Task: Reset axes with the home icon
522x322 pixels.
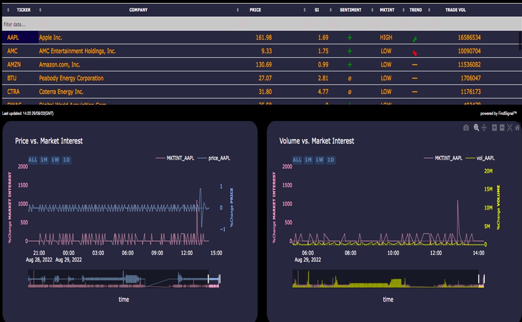Action: 517,128
